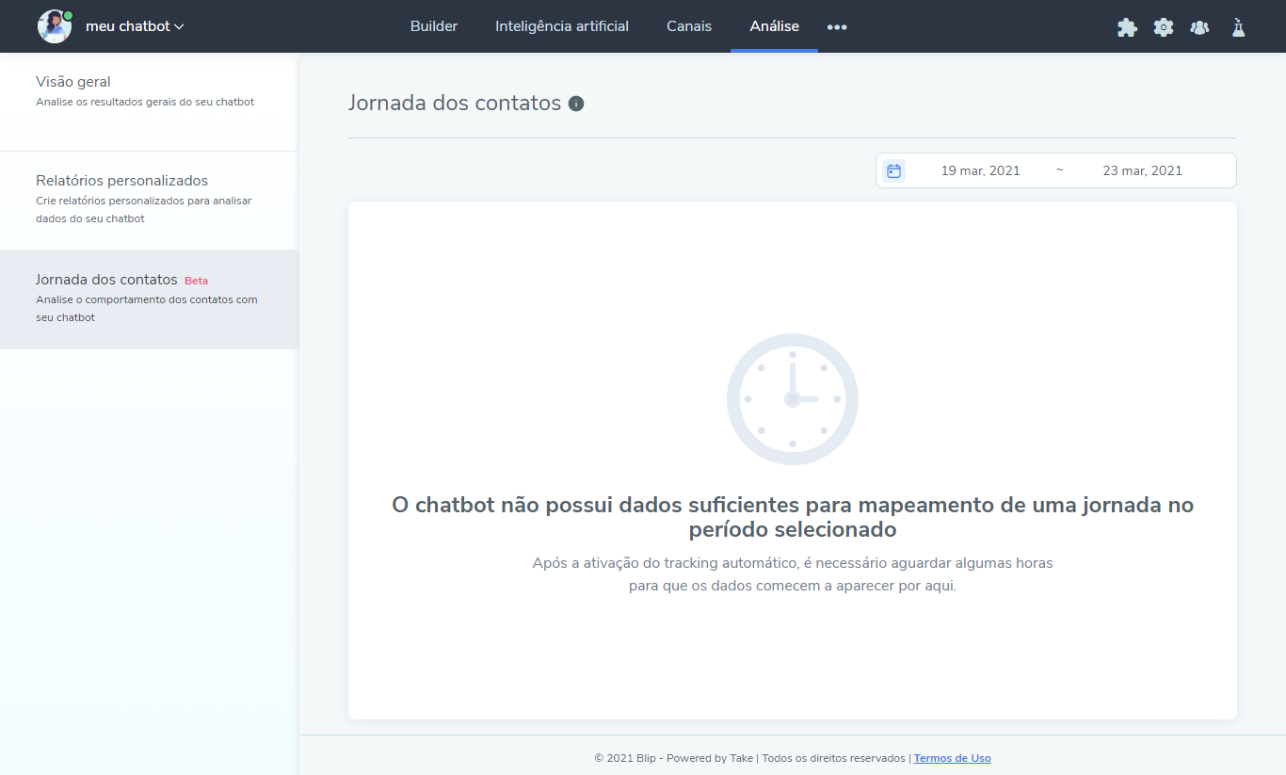Viewport: 1286px width, 775px height.
Task: Open the Inteligência artificial section
Action: 562,26
